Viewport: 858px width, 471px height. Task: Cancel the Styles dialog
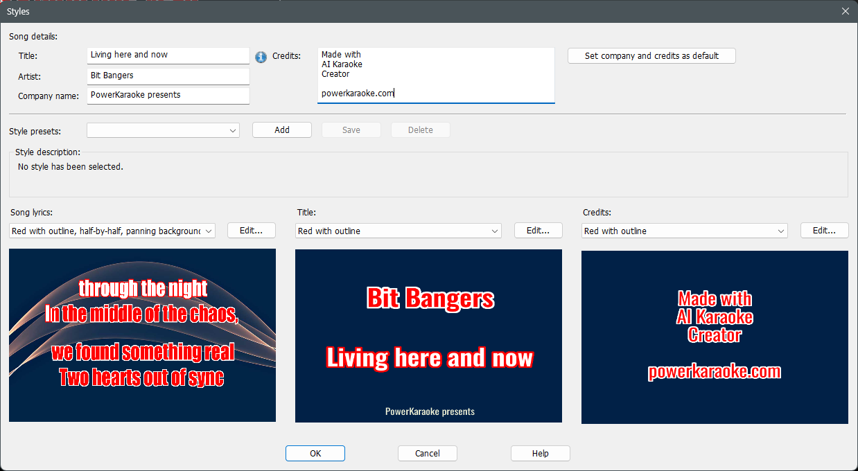click(x=428, y=454)
